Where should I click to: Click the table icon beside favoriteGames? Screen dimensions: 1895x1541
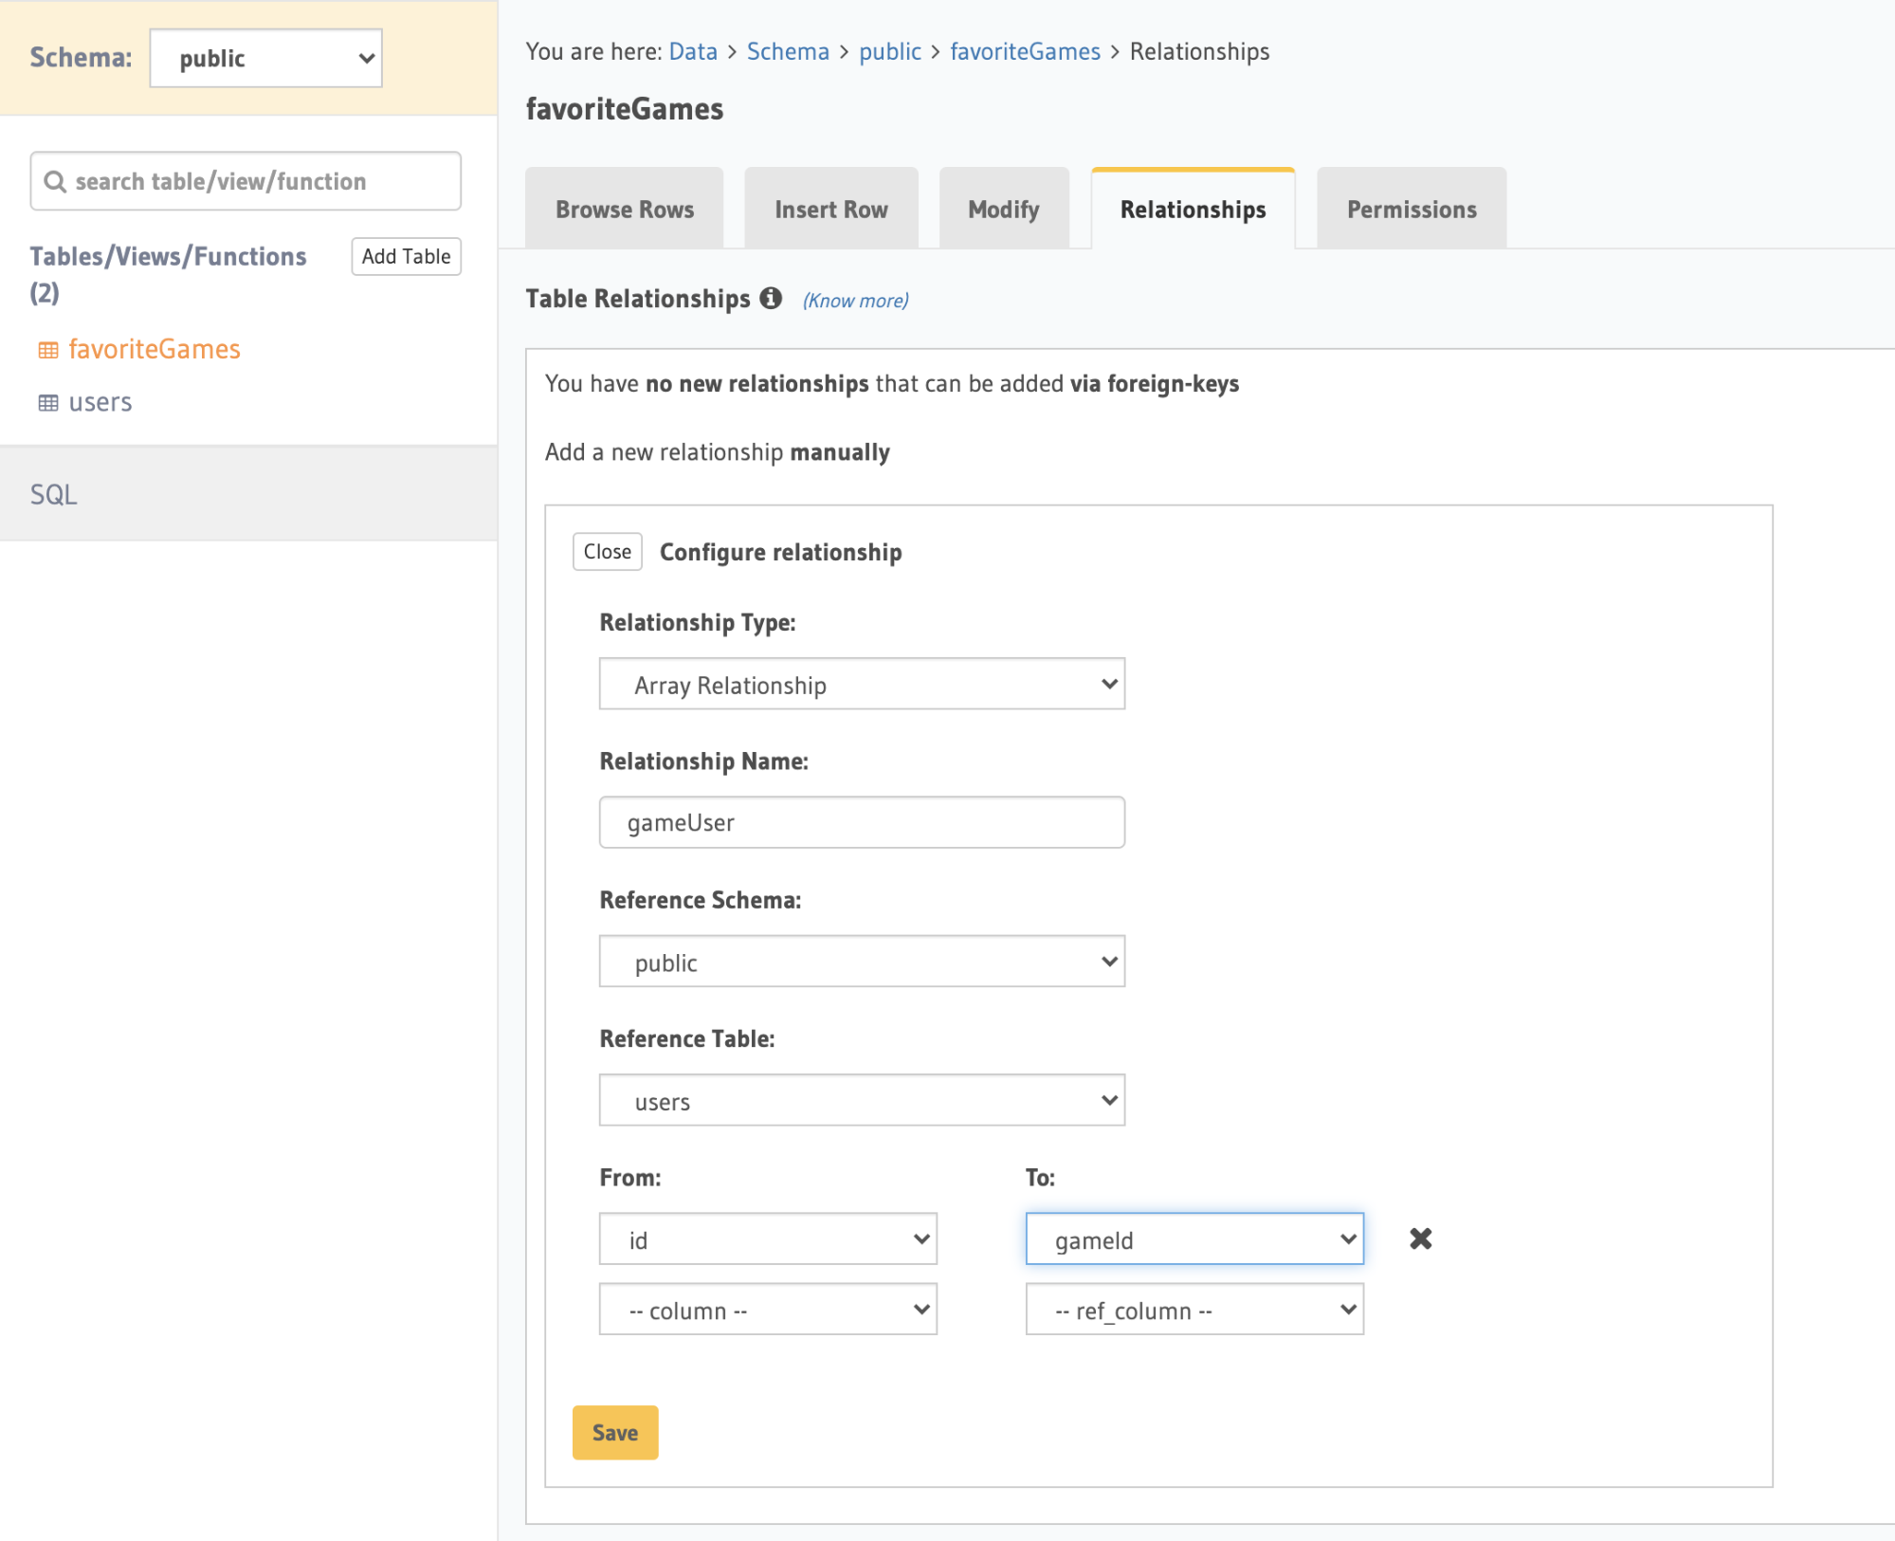click(x=48, y=349)
